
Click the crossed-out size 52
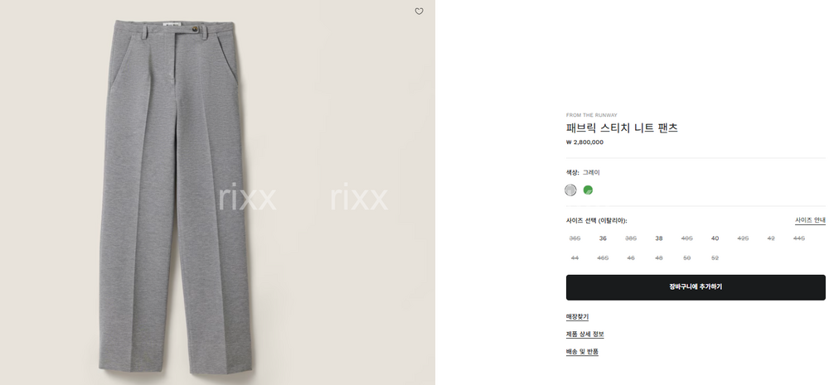715,258
